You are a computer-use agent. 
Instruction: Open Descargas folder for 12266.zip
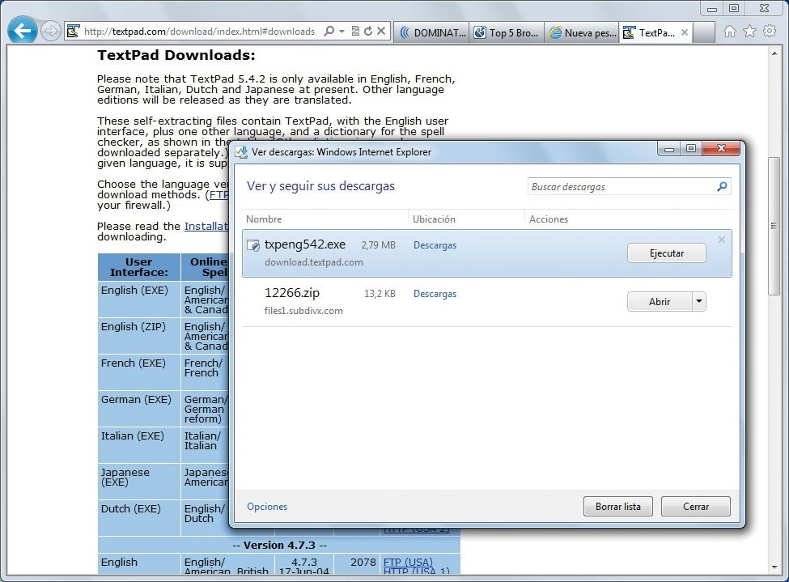point(435,294)
